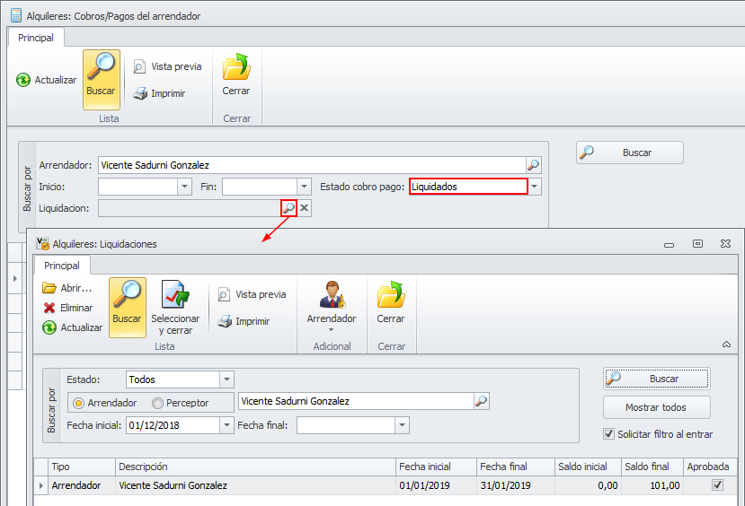Expand the Estado cobro pago dropdown
745x506 pixels.
pos(535,187)
